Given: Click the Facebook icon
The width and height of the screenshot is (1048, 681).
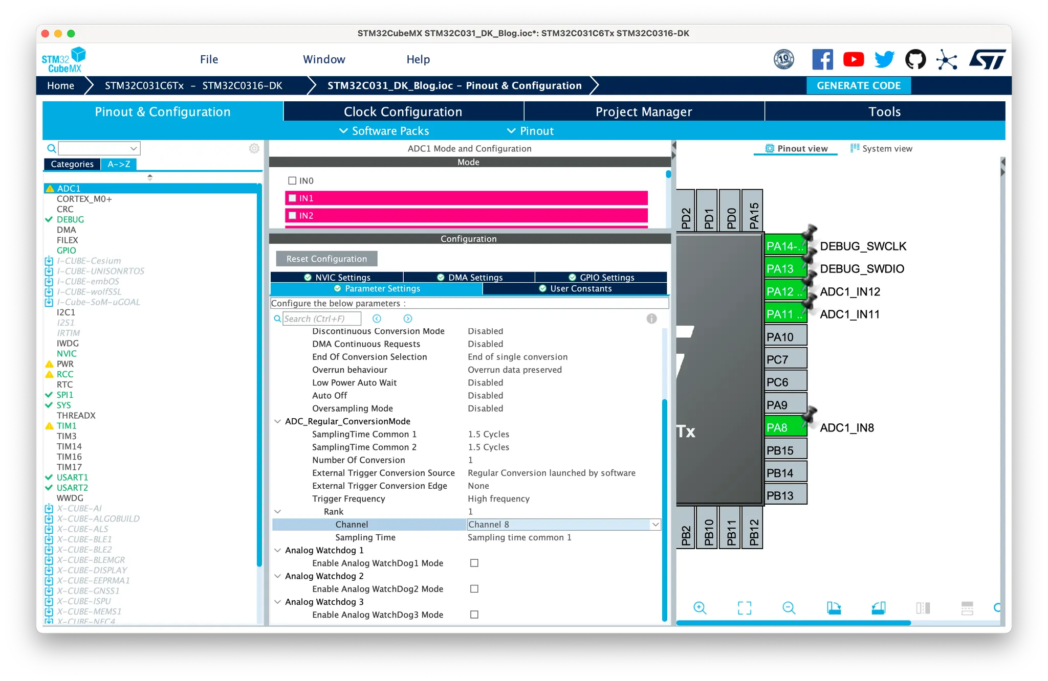Looking at the screenshot, I should (x=822, y=60).
